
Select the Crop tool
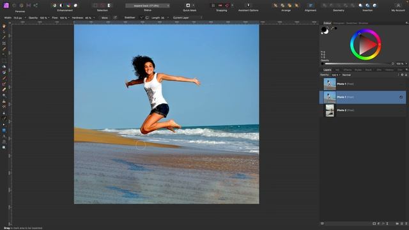[x=4, y=43]
